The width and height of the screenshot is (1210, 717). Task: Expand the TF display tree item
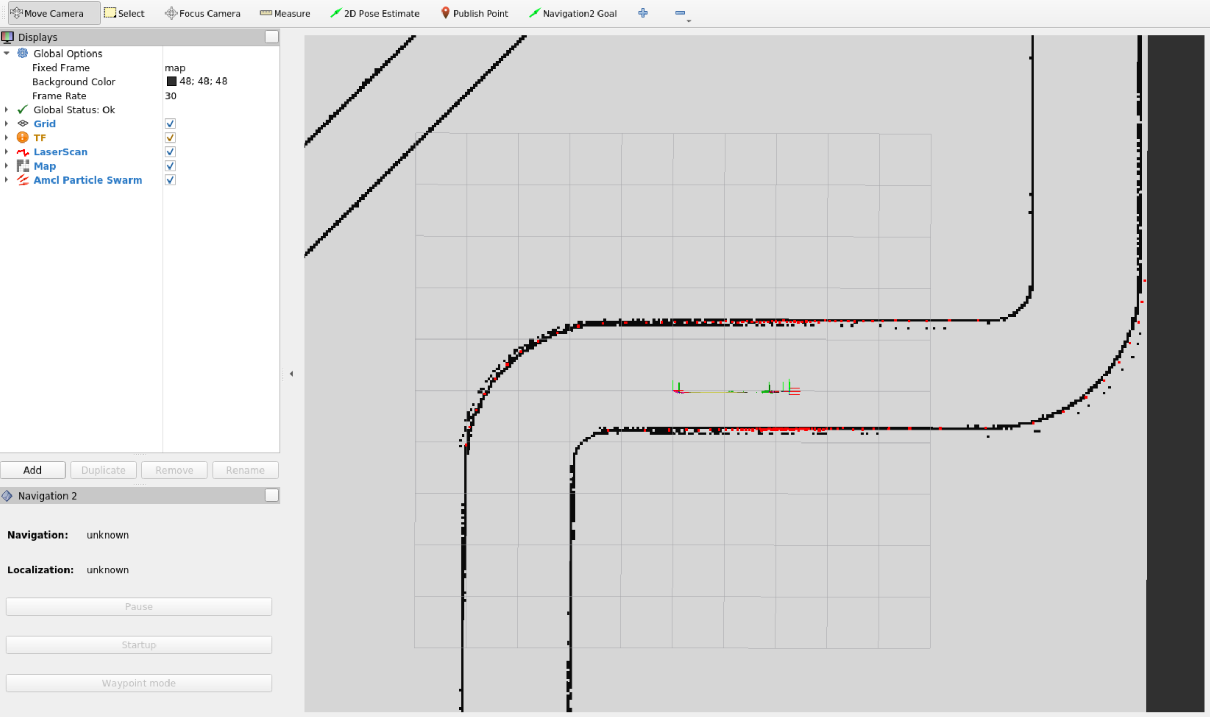(x=6, y=138)
